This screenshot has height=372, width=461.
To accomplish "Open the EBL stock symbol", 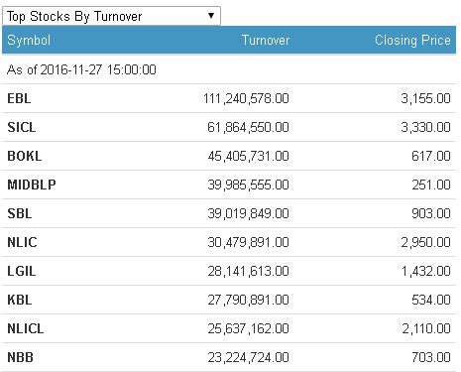I will pos(19,98).
